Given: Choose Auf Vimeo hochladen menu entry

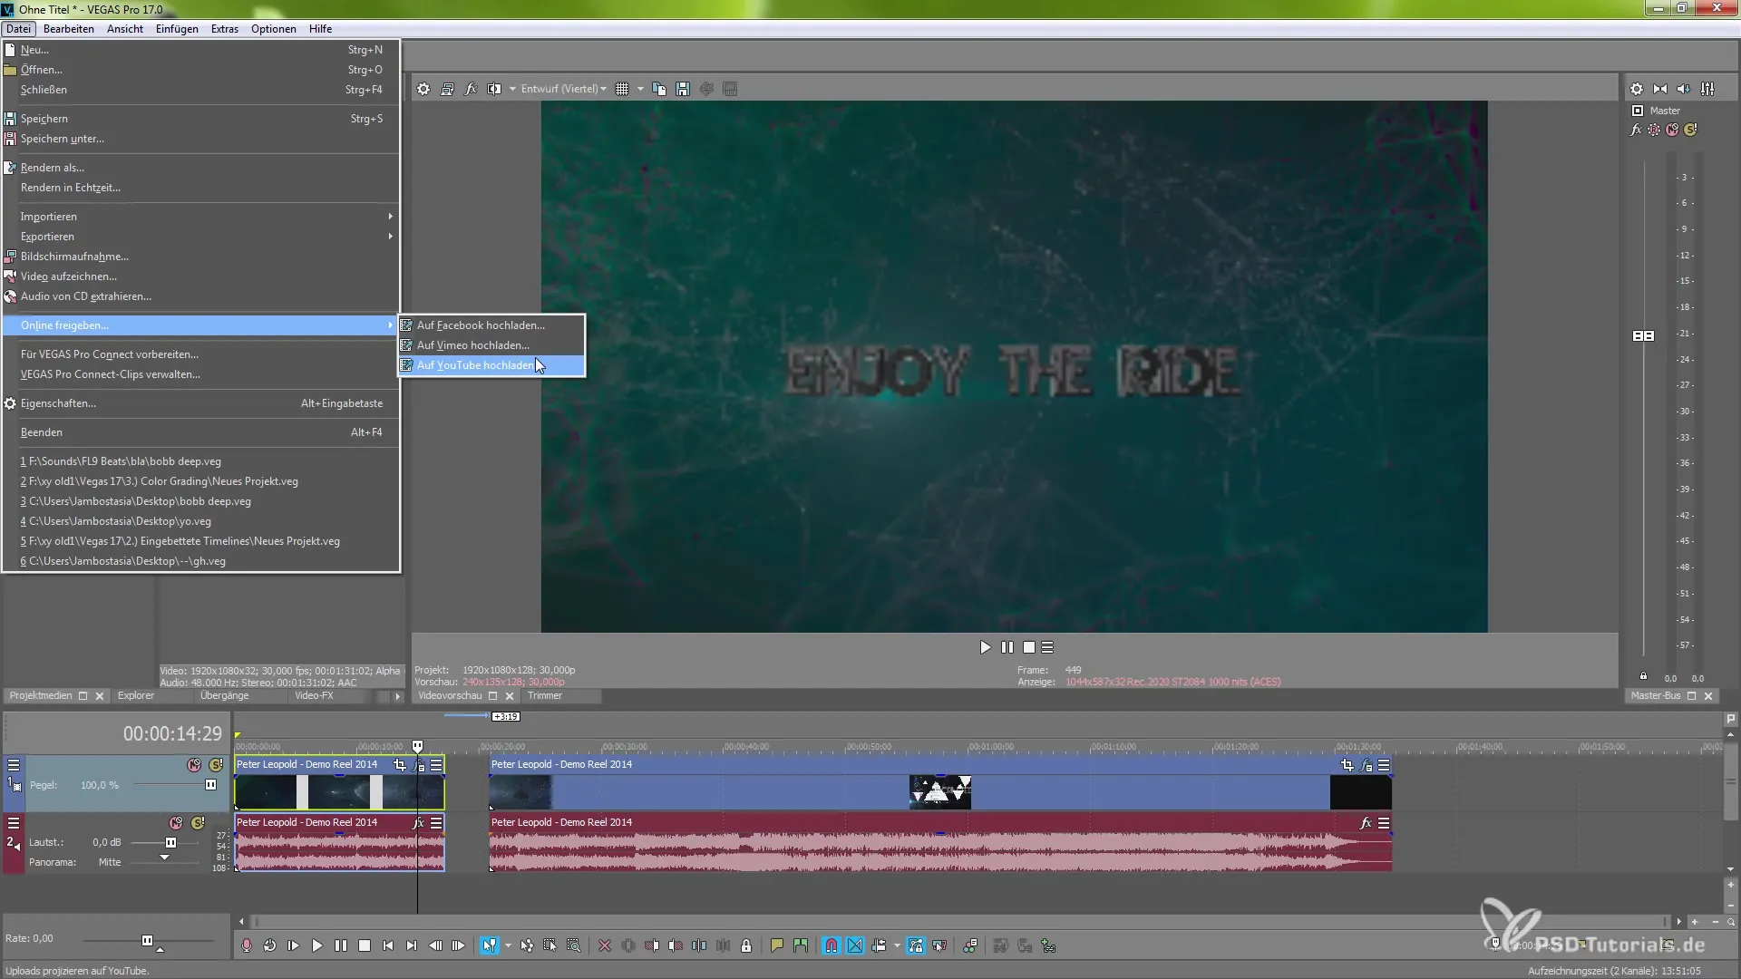Looking at the screenshot, I should point(491,345).
